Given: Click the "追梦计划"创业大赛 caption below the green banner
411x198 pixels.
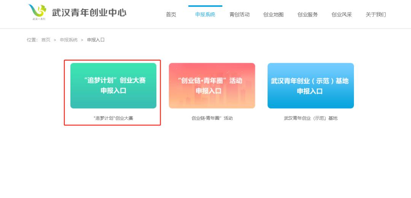Looking at the screenshot, I should (113, 118).
